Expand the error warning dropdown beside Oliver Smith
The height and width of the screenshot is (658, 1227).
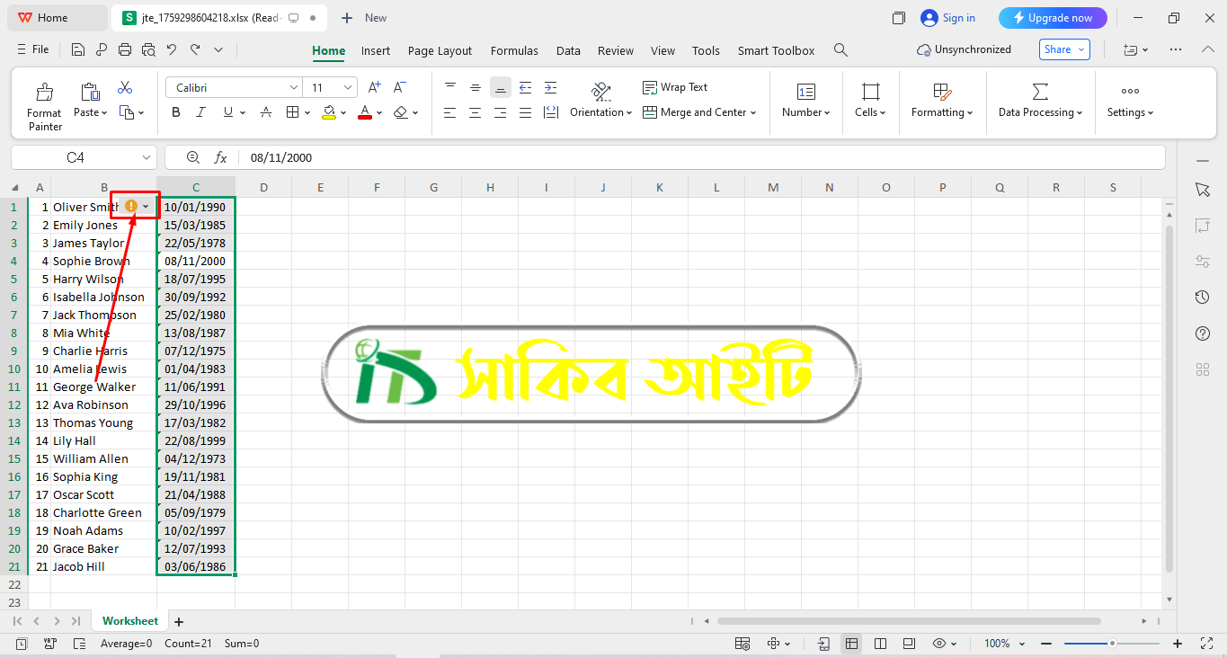tap(146, 207)
